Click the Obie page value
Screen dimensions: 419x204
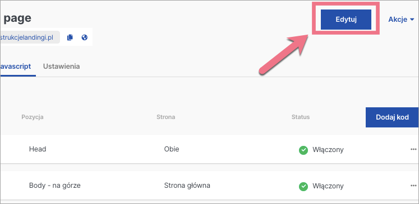(172, 149)
